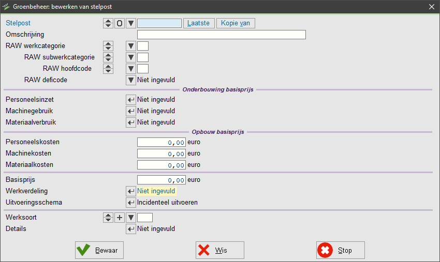Click the enter arrow icon beside Materiaalverbruik
This screenshot has width=440, height=262.
tap(131, 122)
